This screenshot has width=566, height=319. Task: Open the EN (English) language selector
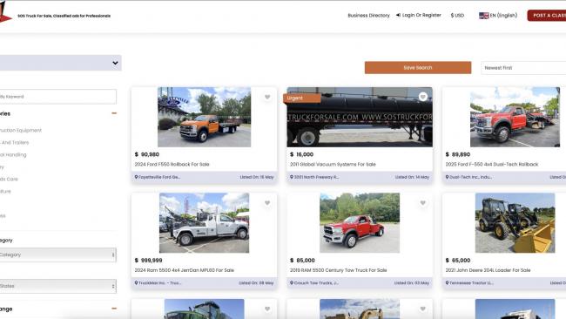pos(498,16)
